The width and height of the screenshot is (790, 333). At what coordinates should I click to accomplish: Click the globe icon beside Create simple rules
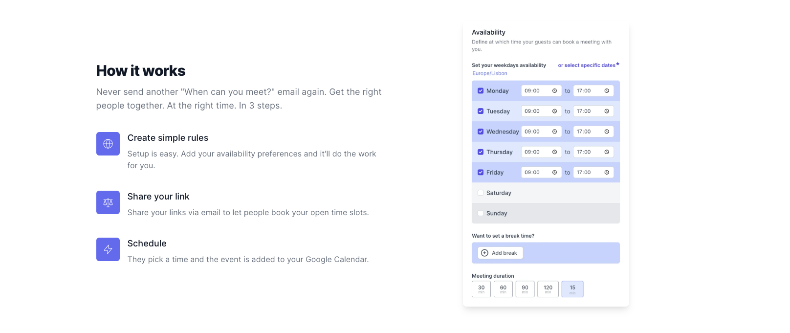point(108,144)
